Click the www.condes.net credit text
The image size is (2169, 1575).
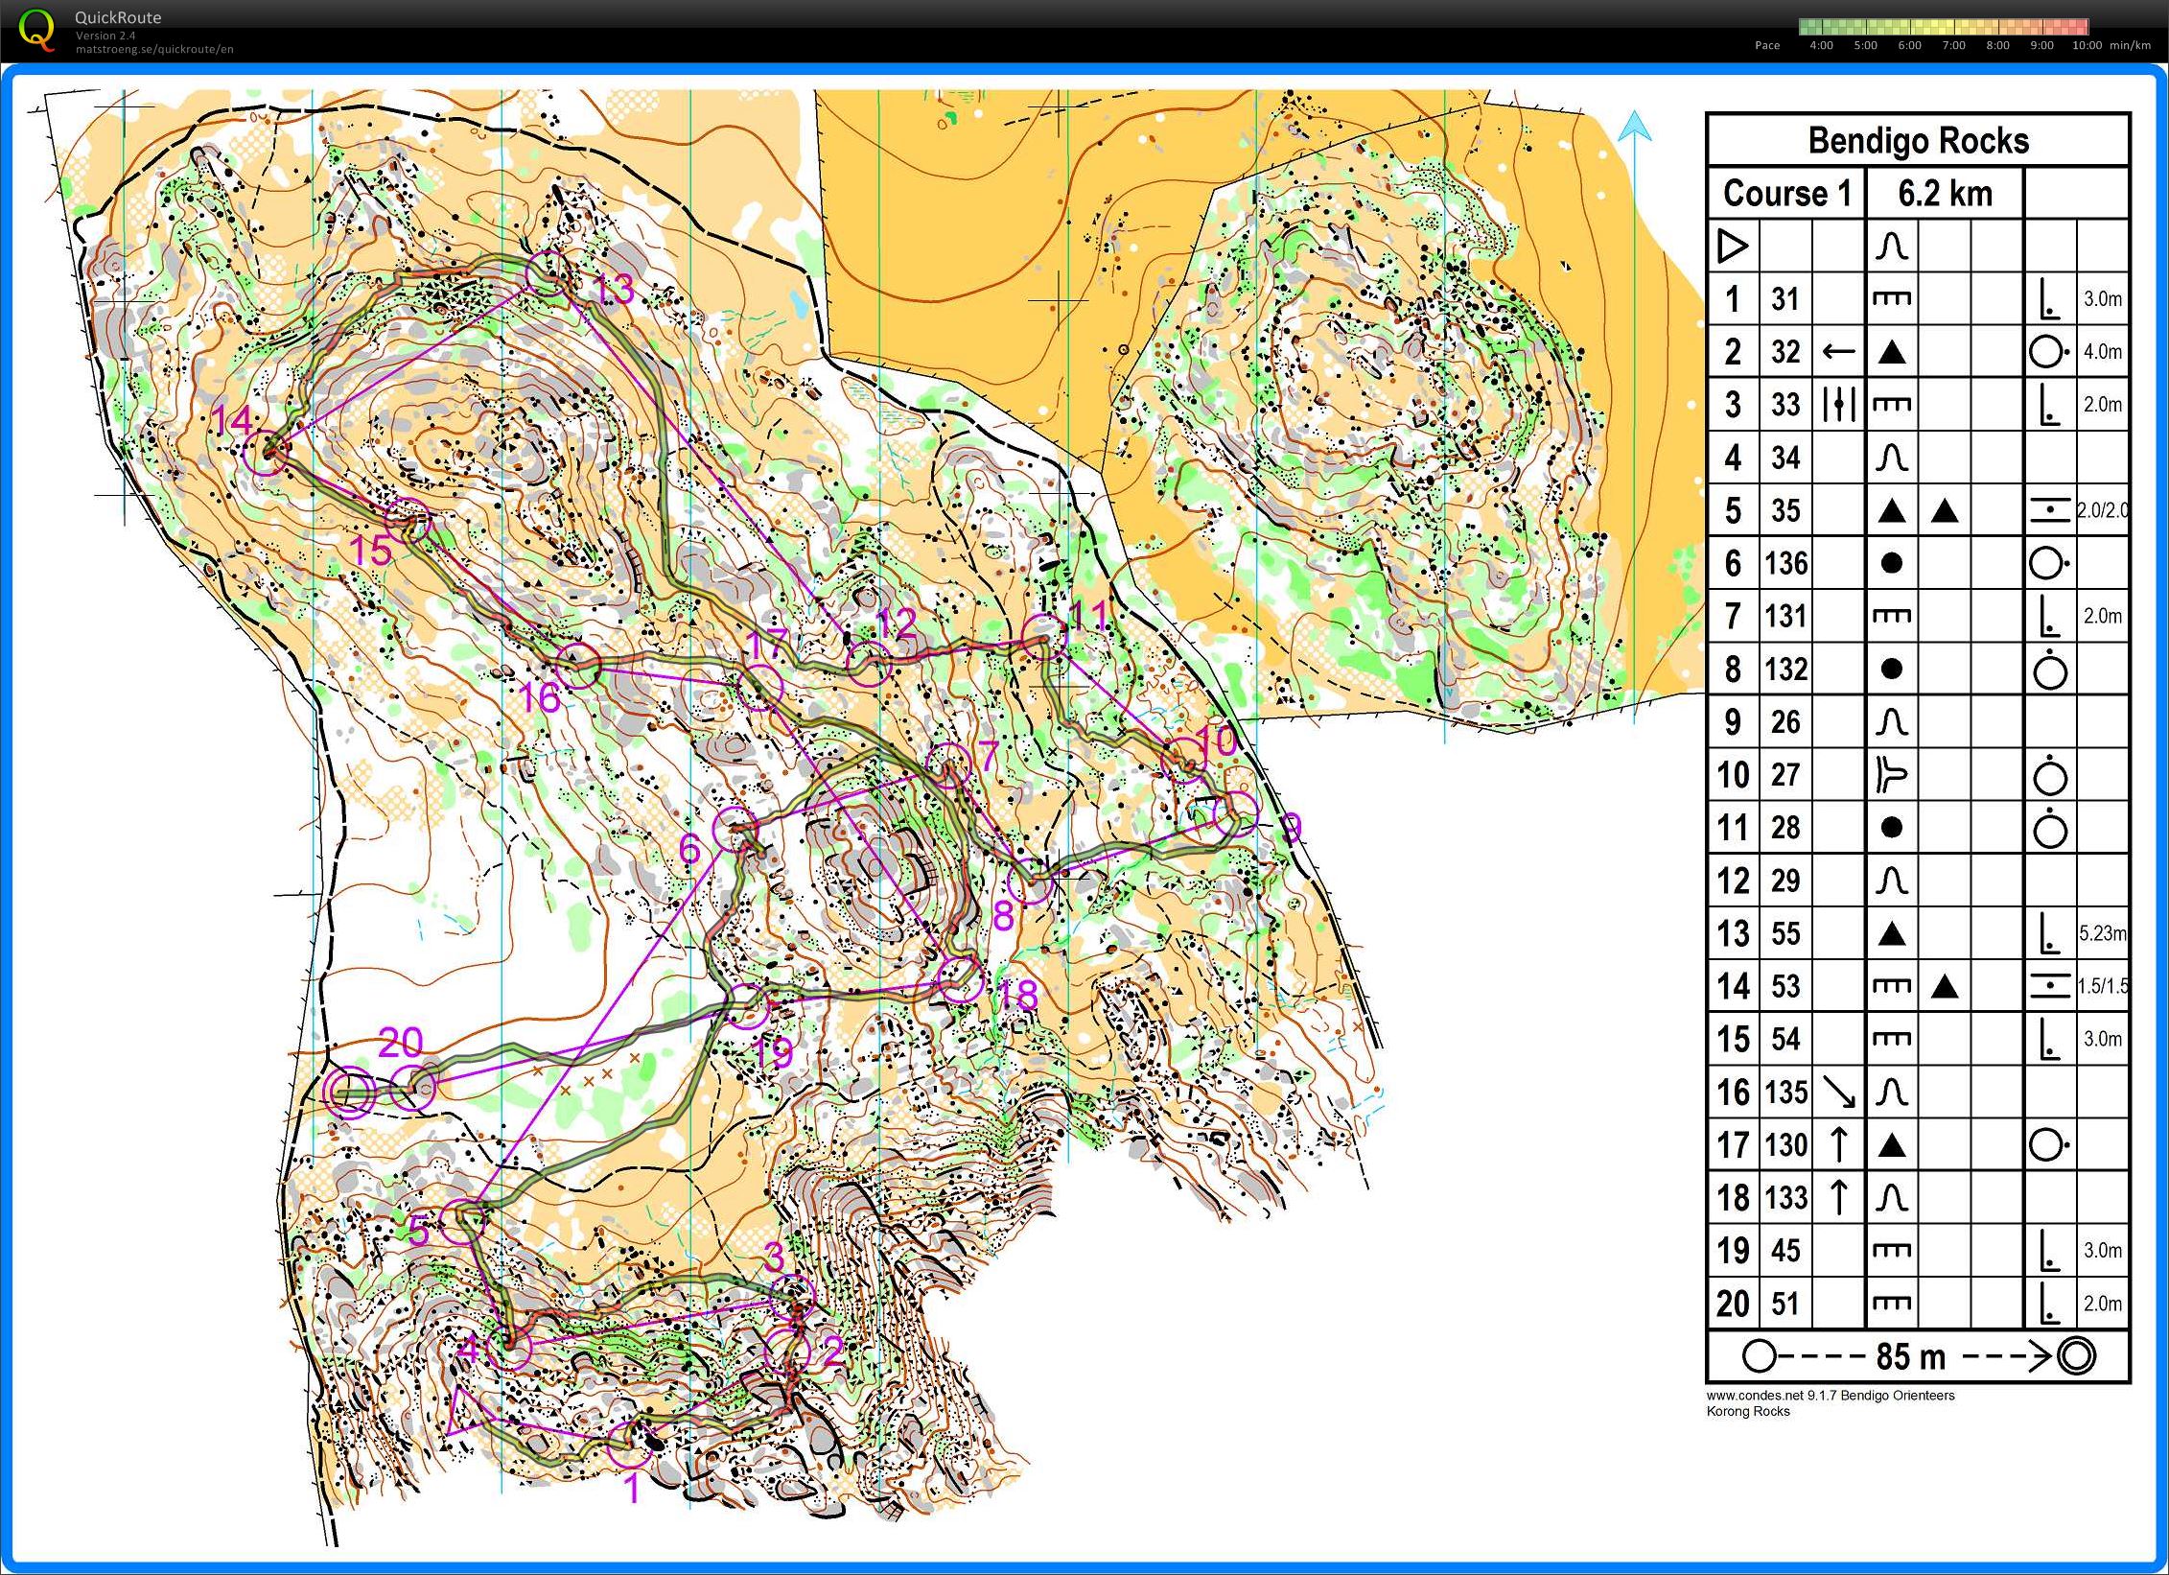(x=1830, y=1396)
